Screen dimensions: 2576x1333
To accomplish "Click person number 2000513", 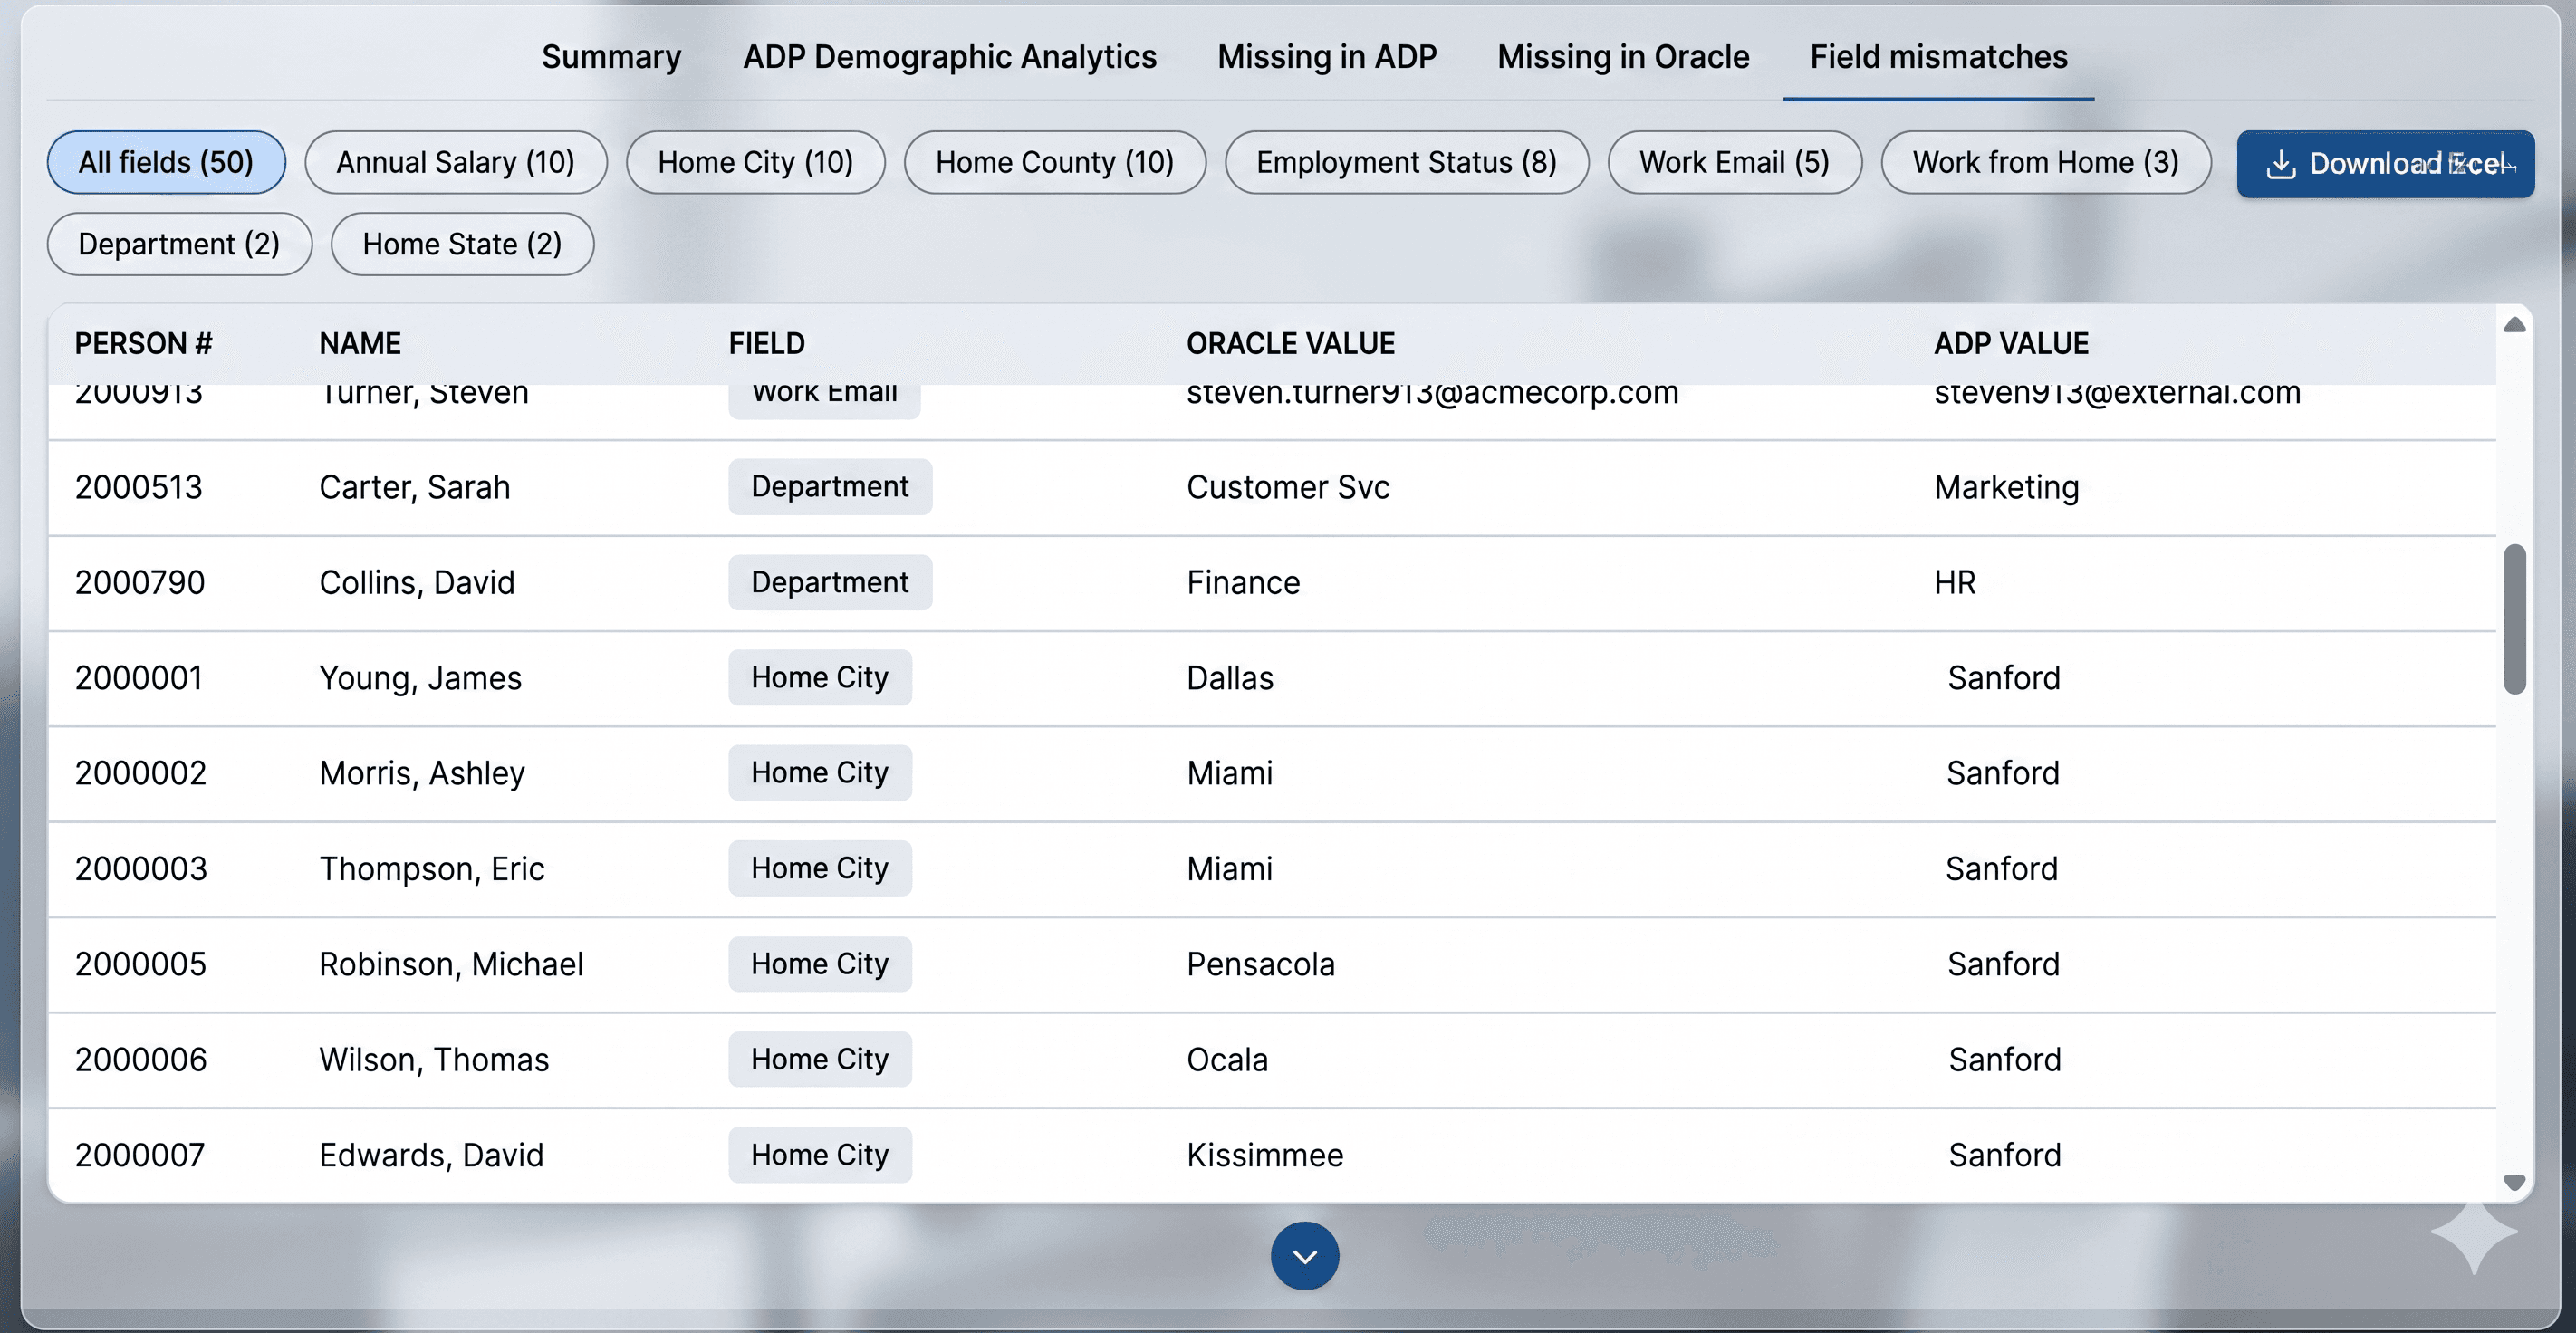I will click(138, 487).
